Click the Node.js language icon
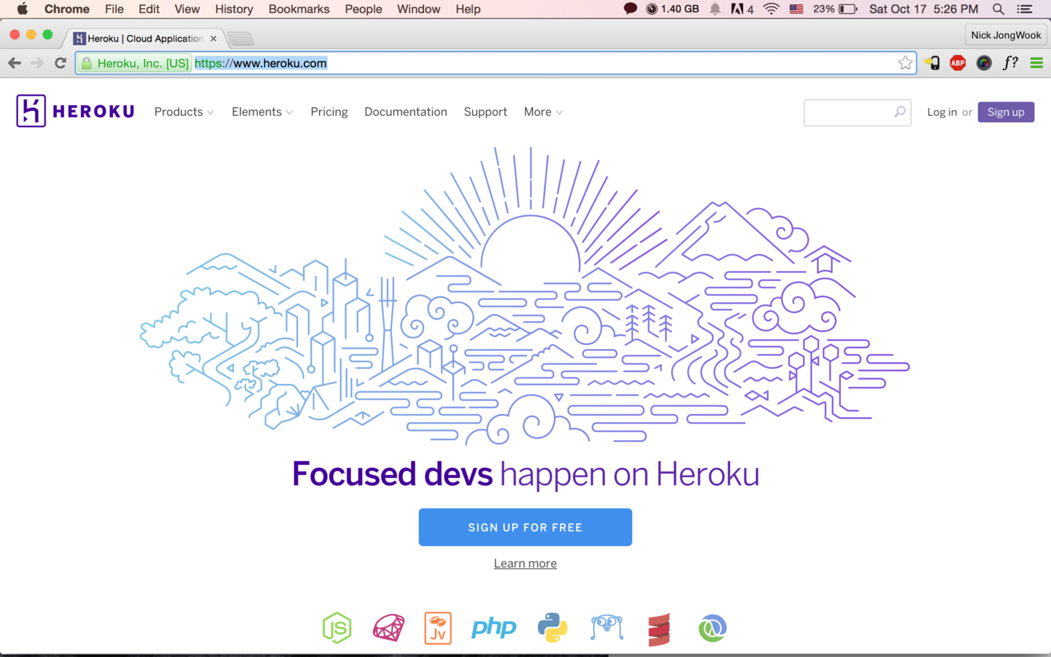 click(337, 628)
